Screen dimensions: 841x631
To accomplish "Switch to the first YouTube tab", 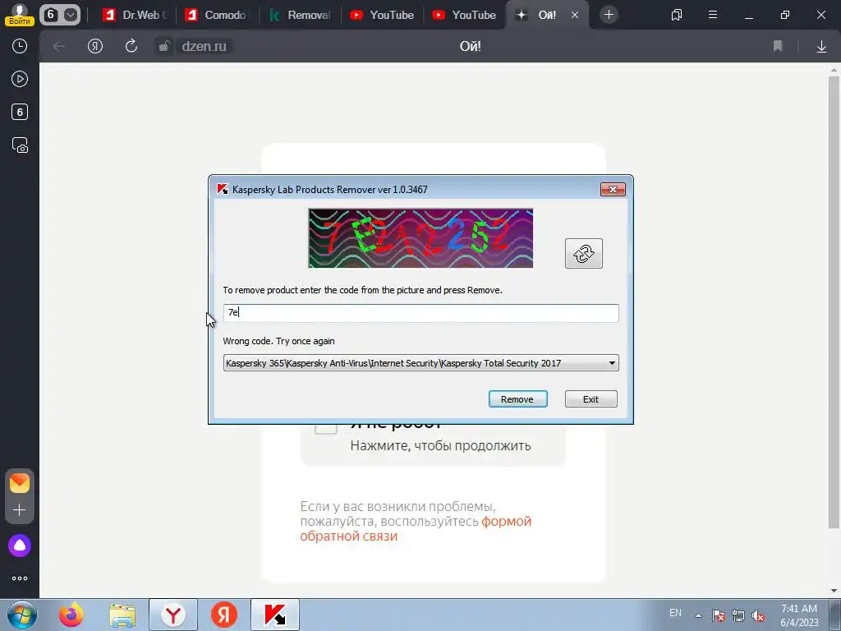I will point(382,15).
